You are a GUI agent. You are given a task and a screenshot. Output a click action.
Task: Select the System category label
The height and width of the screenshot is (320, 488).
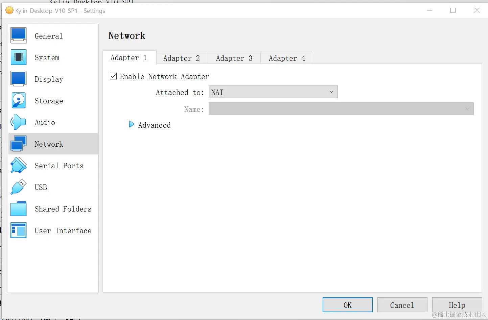point(47,57)
